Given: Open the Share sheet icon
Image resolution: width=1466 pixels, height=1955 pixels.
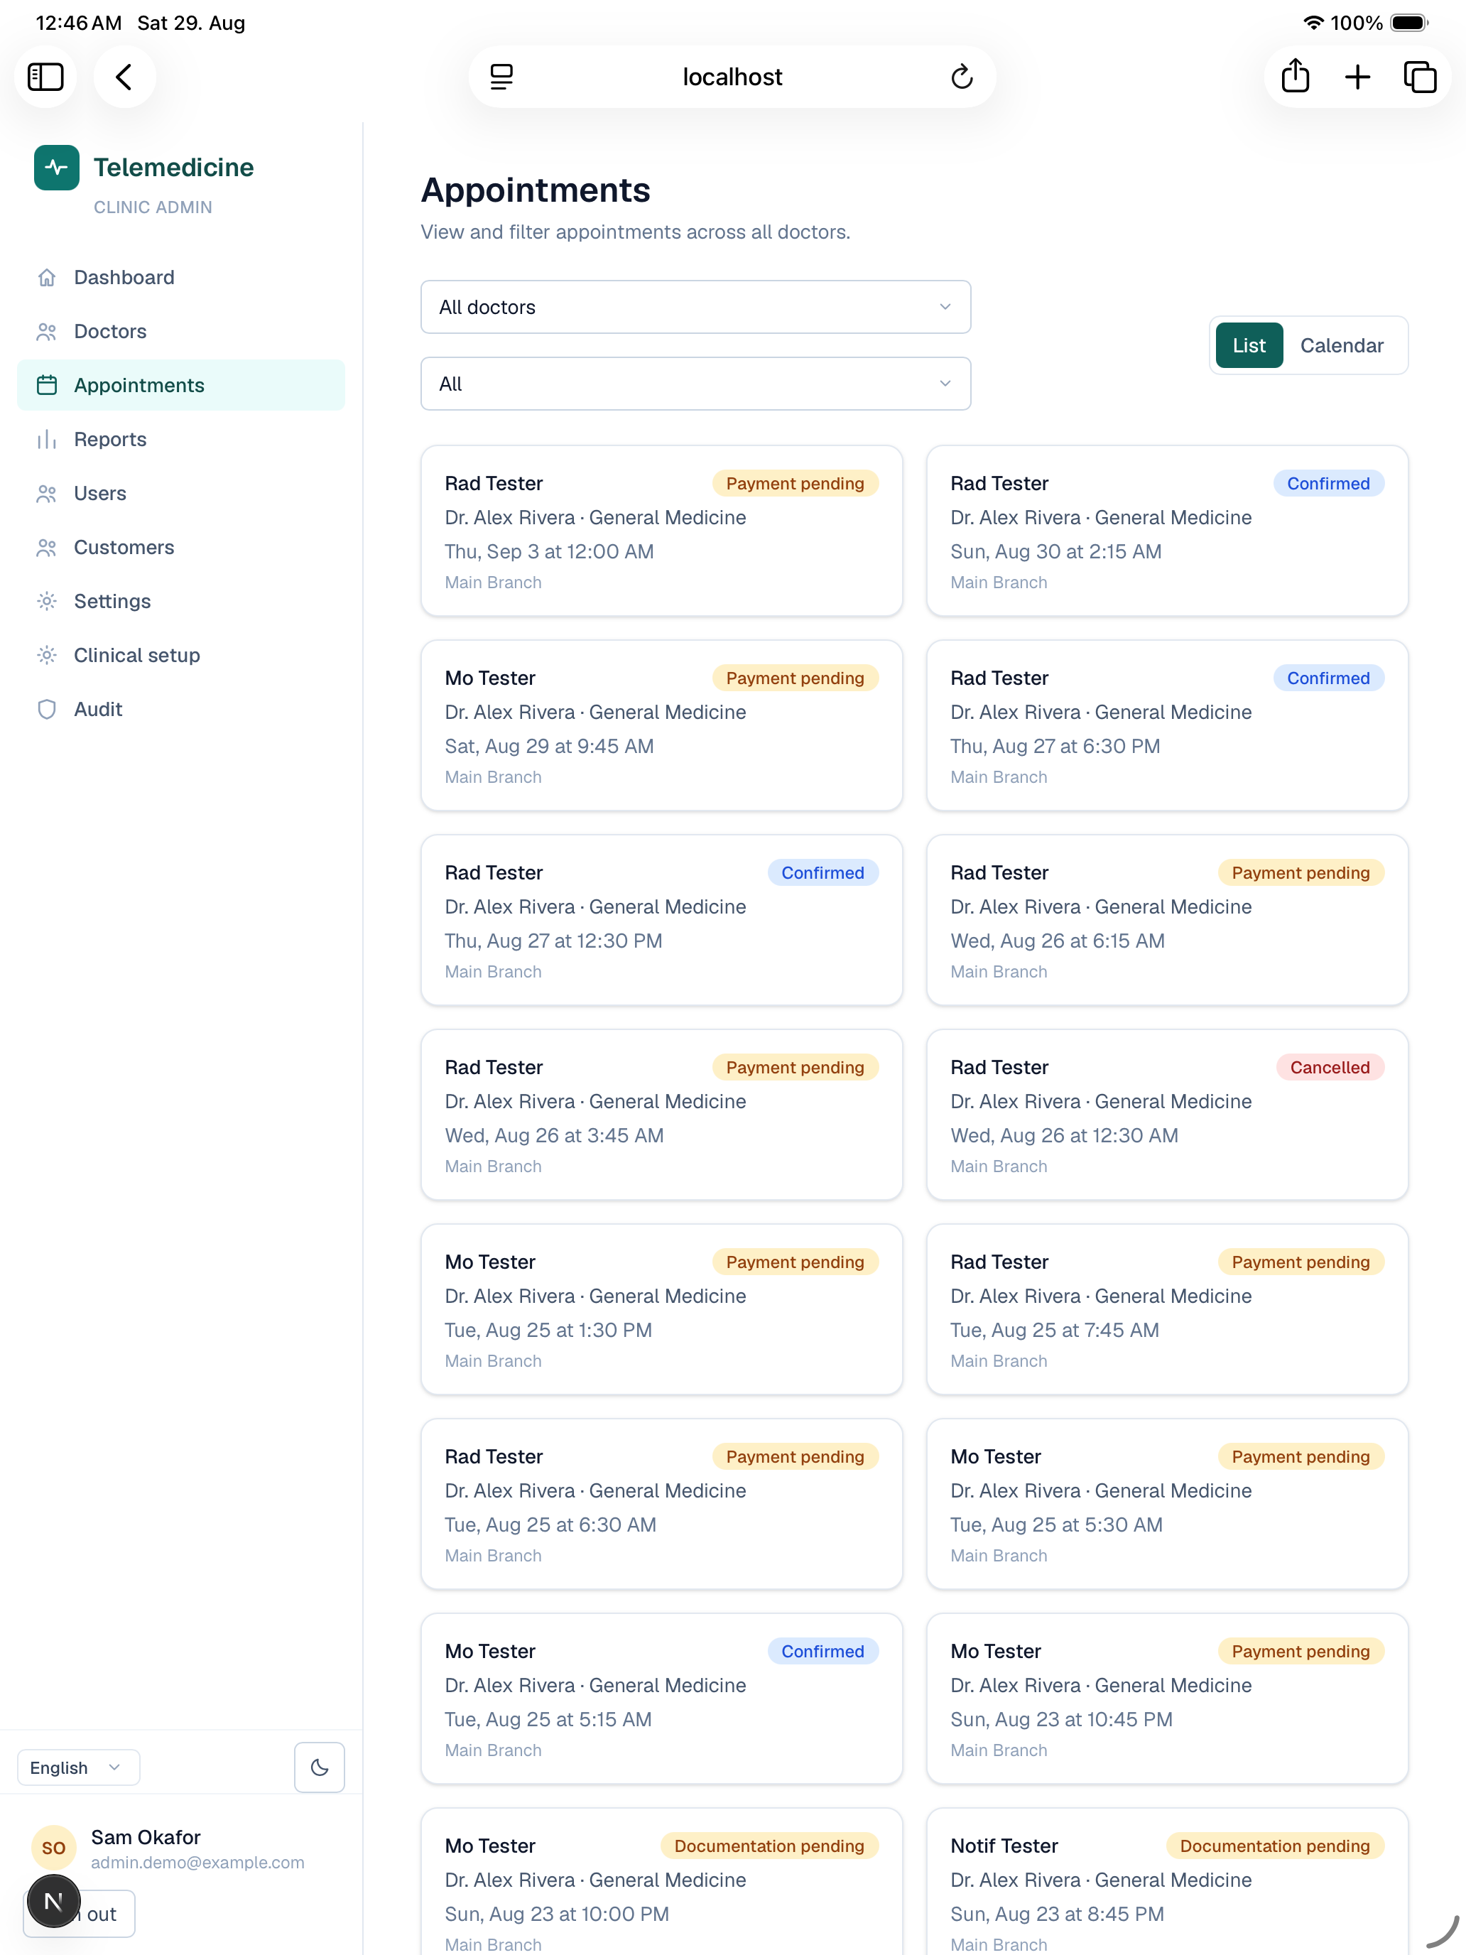Looking at the screenshot, I should (1295, 77).
